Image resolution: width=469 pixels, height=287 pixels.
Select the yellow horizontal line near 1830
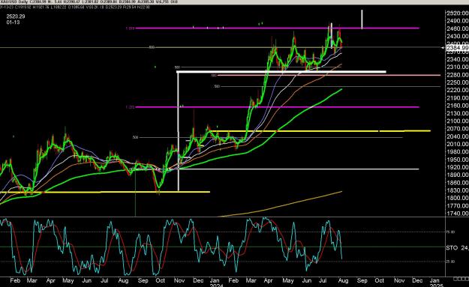105,192
